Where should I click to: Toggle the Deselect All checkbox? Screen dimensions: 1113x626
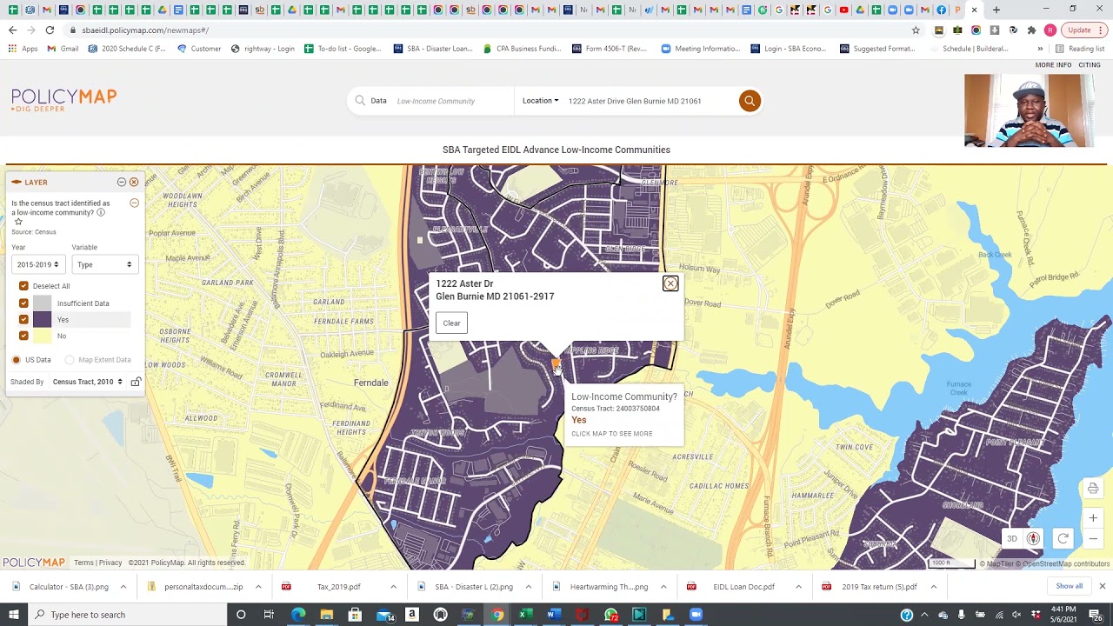pyautogui.click(x=23, y=286)
